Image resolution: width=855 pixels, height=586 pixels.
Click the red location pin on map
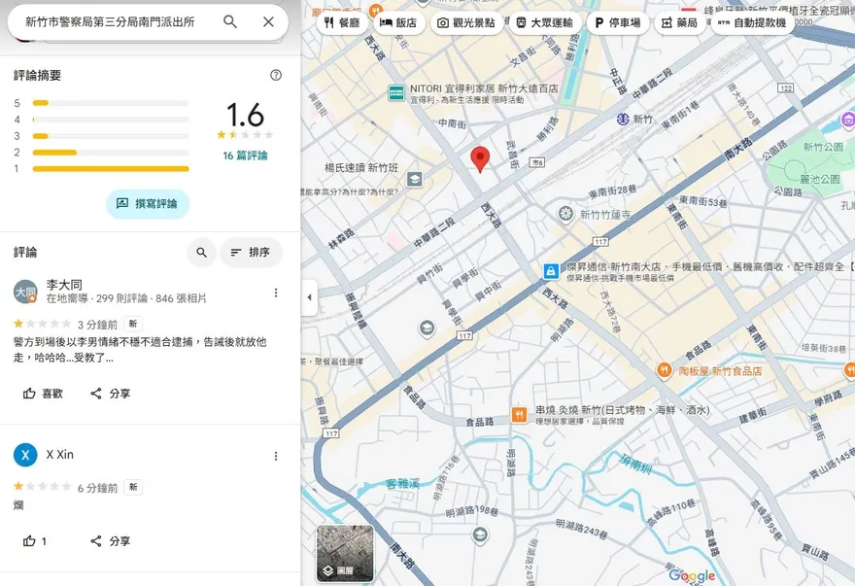[x=480, y=158]
